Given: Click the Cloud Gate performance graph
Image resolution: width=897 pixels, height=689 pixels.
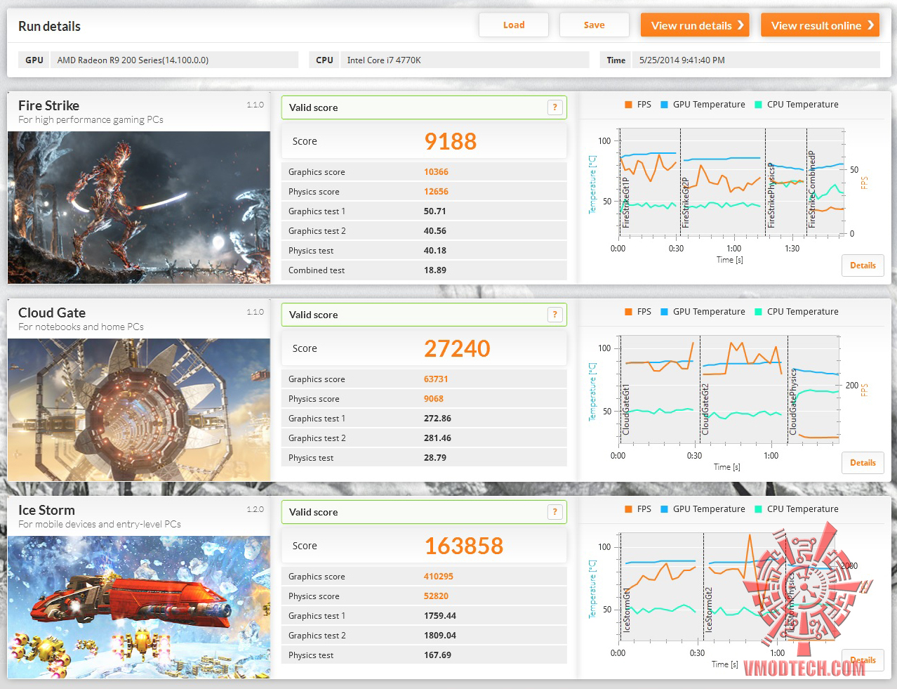Looking at the screenshot, I should pos(729,390).
